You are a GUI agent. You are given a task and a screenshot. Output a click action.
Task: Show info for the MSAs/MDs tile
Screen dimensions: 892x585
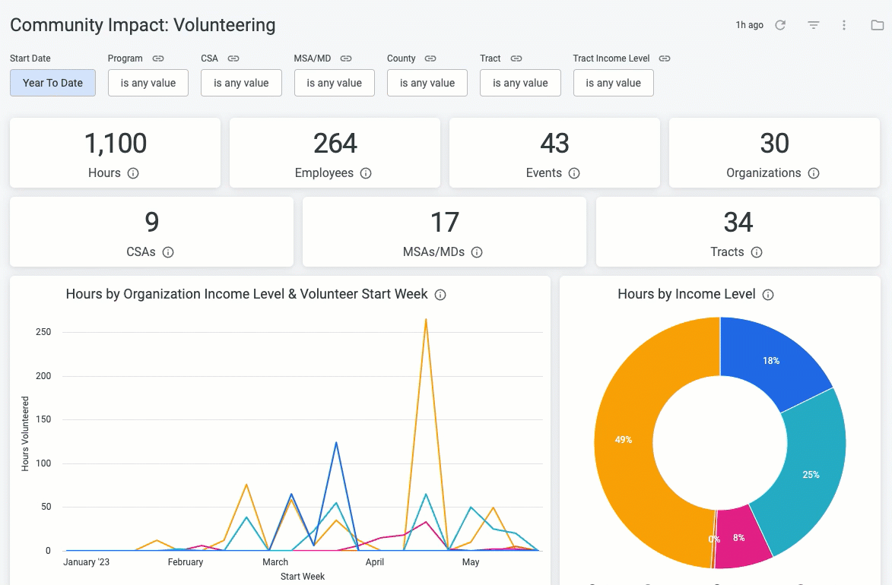coord(477,252)
